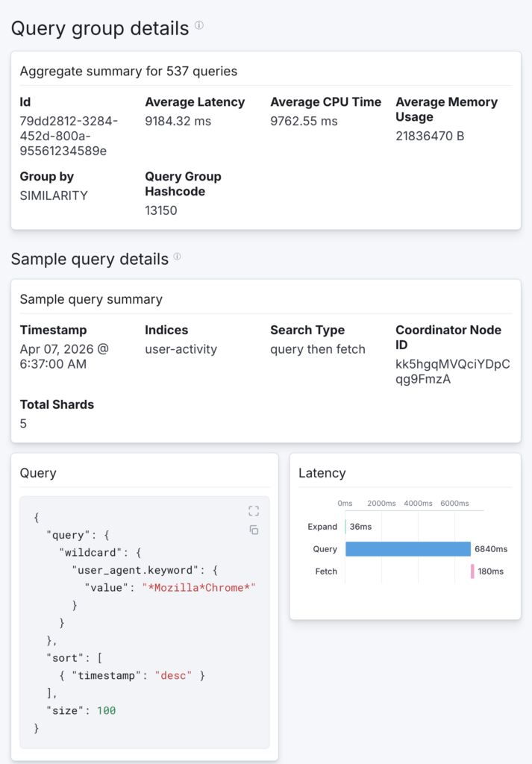Copy the query JSON to clipboard
Viewport: 532px width, 764px height.
[x=254, y=530]
